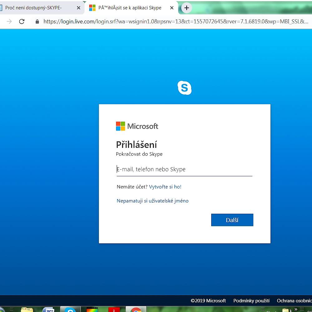Follow the 'Vytvořte si ho!' link
The image size is (312, 312).
coord(165,187)
